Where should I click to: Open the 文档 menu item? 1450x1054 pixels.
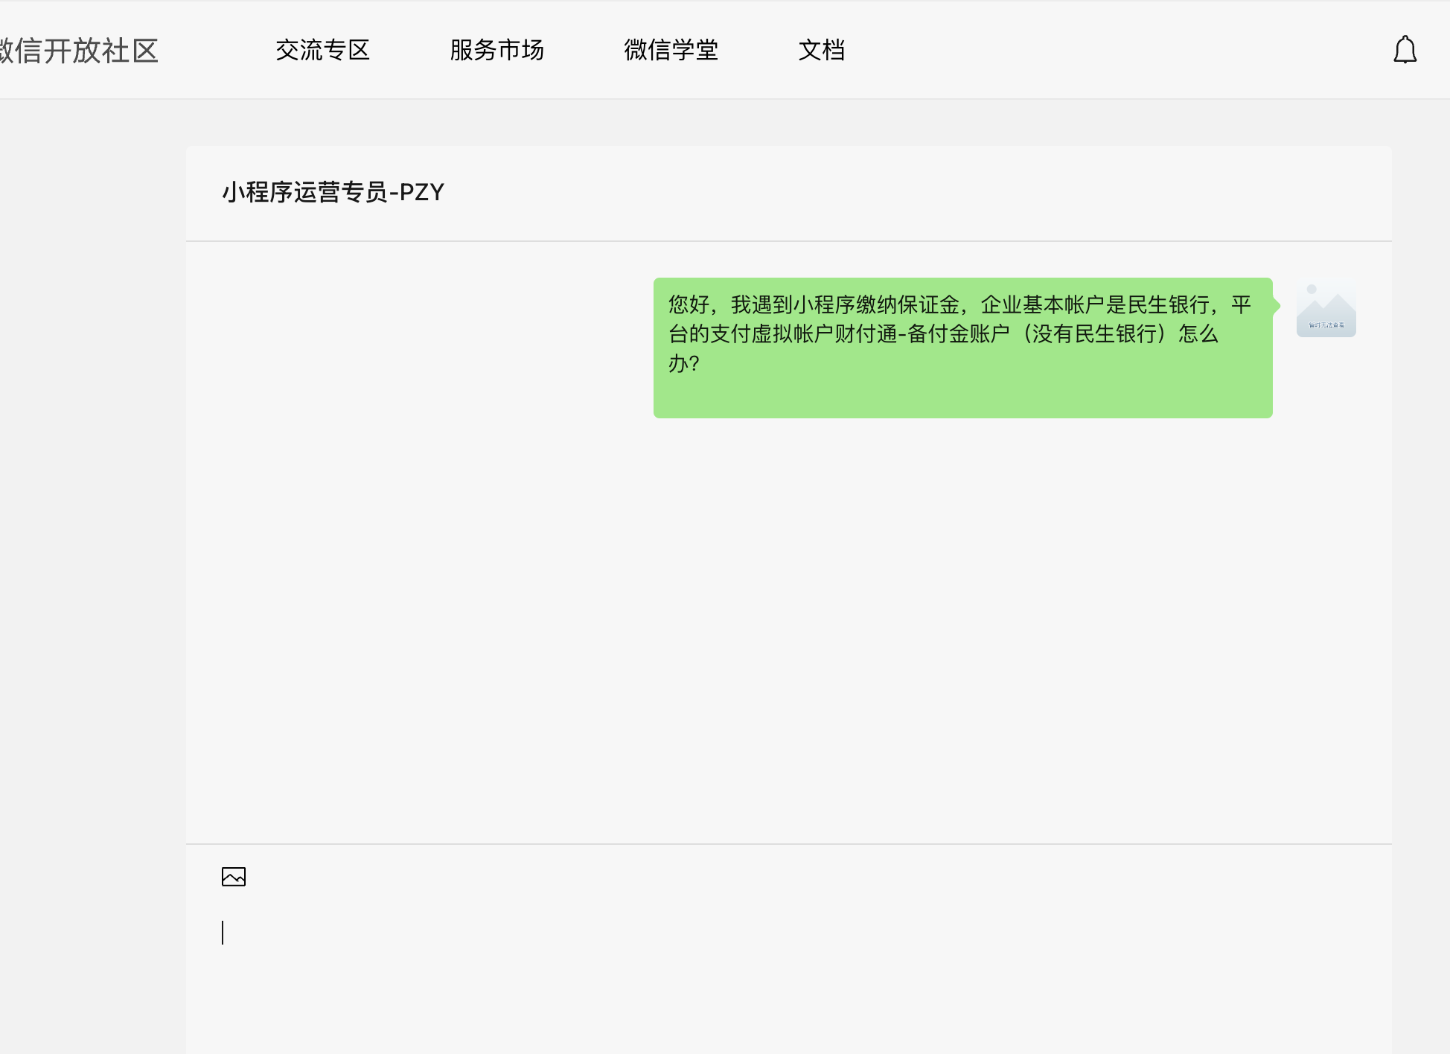click(x=821, y=50)
